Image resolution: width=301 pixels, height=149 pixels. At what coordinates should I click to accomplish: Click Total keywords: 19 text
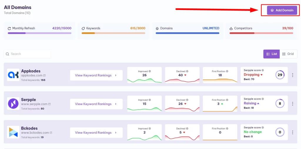tap(32, 137)
